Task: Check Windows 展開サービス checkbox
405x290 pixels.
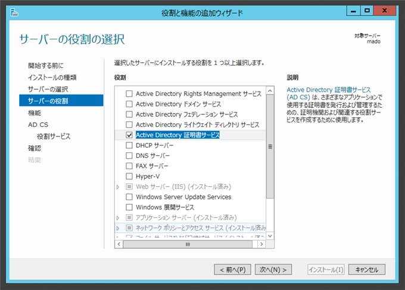Action: [x=129, y=207]
